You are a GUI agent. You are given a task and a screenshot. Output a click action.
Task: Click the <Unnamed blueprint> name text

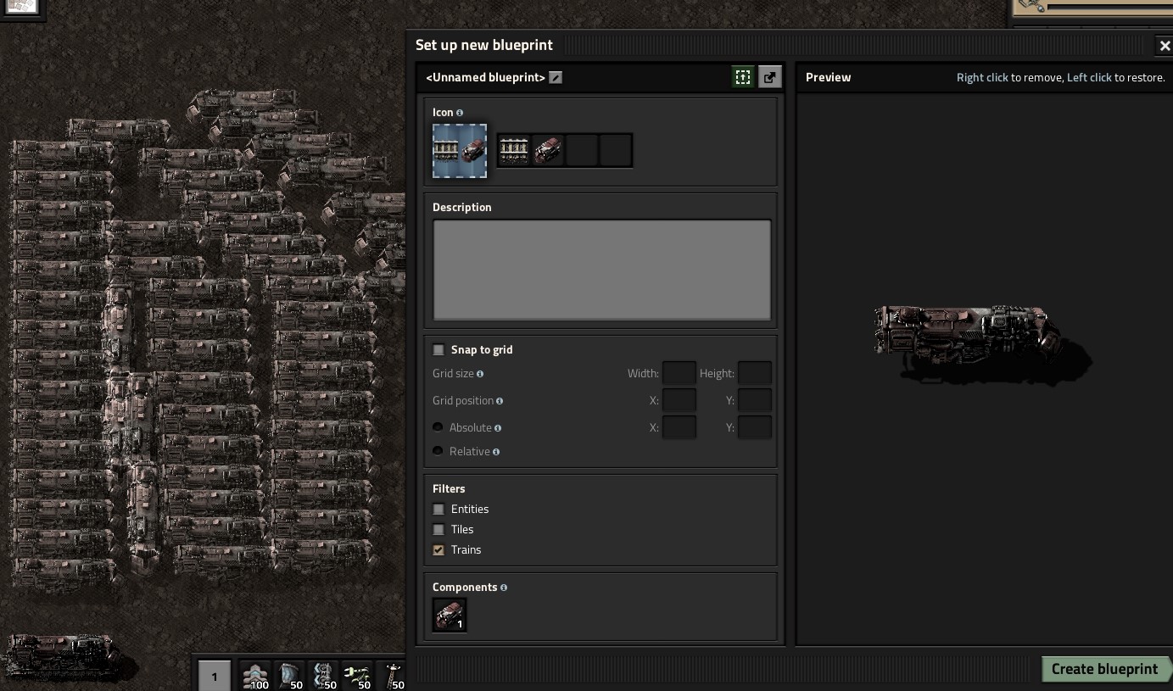(485, 77)
